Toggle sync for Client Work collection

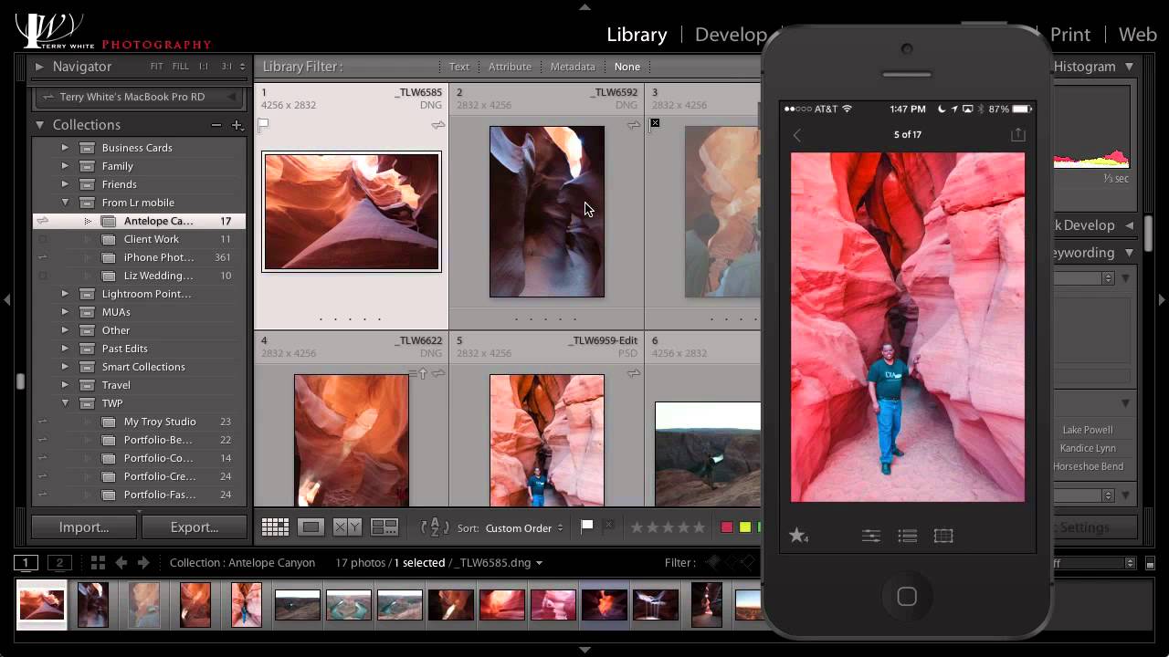coord(43,239)
